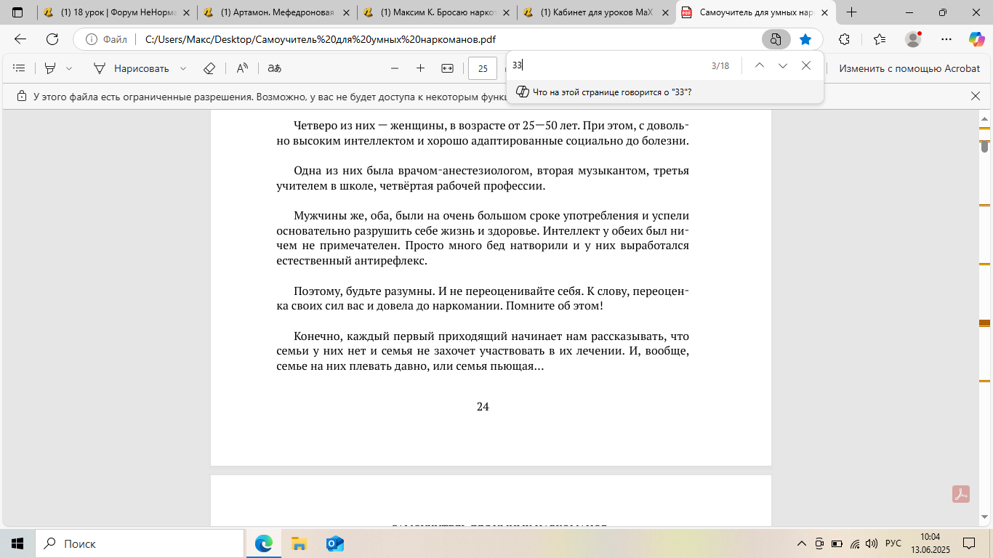The height and width of the screenshot is (558, 993).
Task: Open the browser Settings and more menu
Action: (946, 39)
